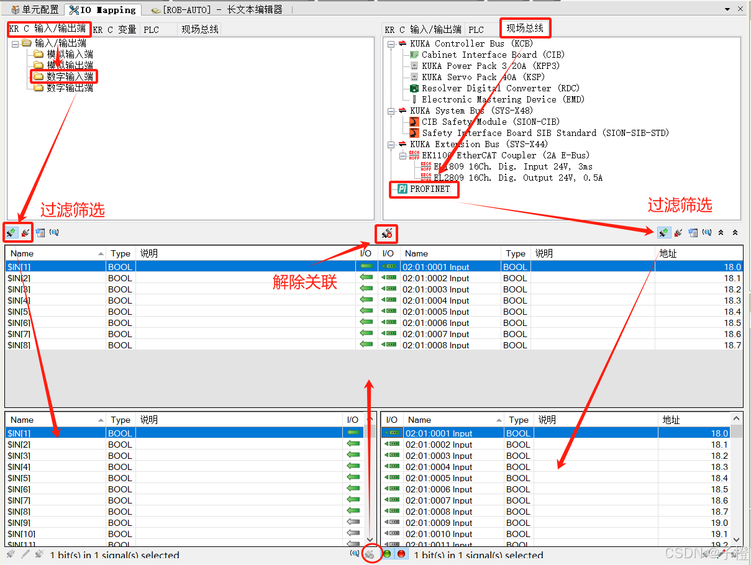
Task: Click the bottom-center connect signals icon
Action: [370, 554]
